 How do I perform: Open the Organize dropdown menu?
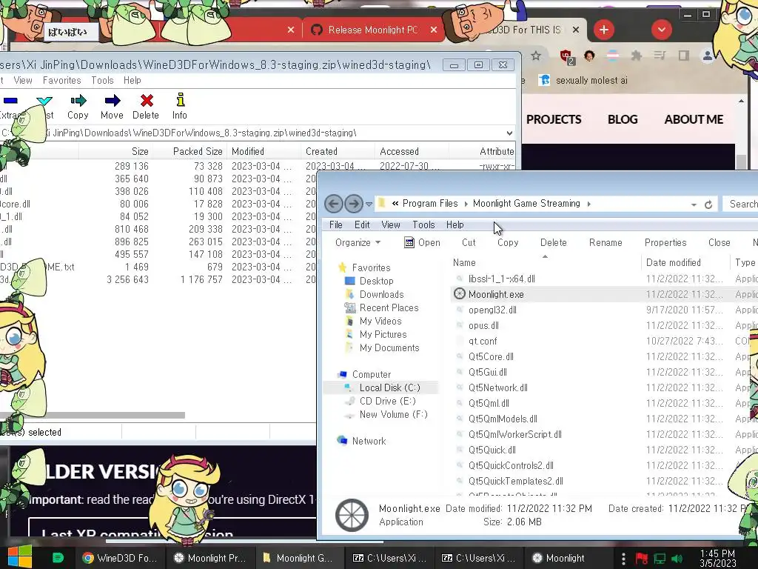[358, 242]
